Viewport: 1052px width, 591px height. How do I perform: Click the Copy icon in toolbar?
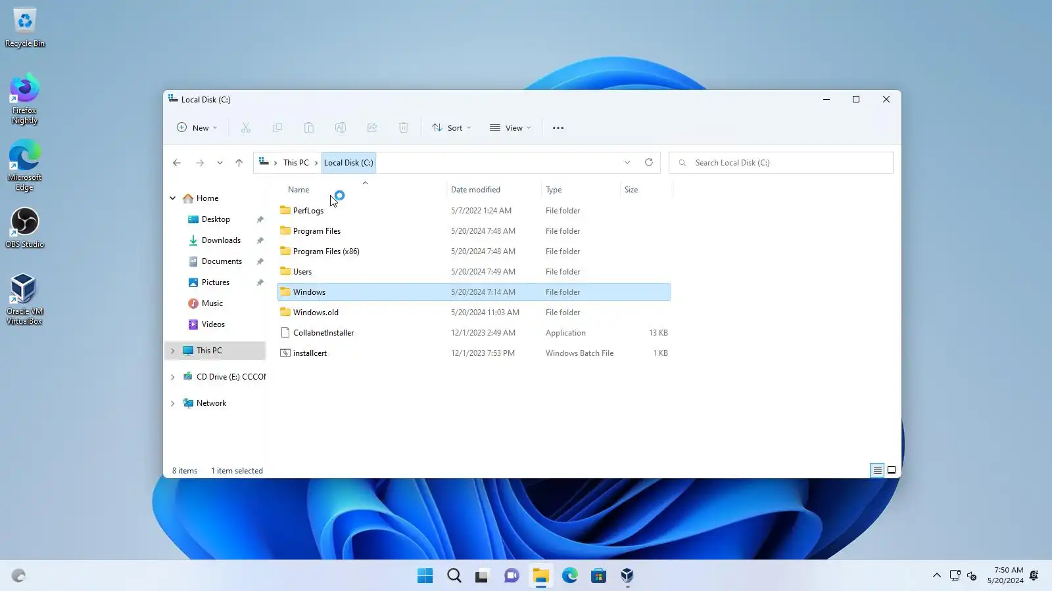point(277,128)
